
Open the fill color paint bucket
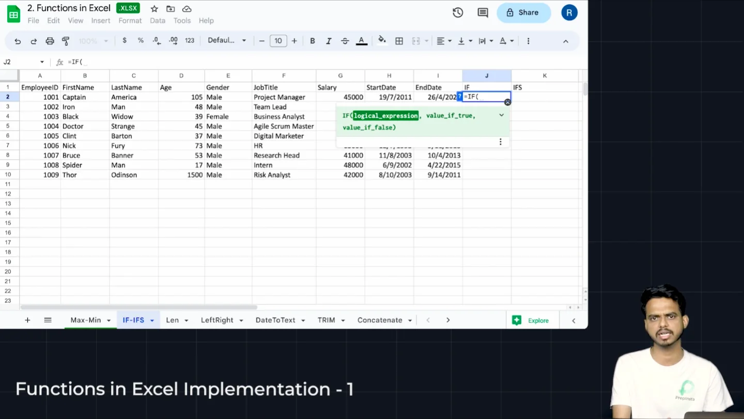382,40
